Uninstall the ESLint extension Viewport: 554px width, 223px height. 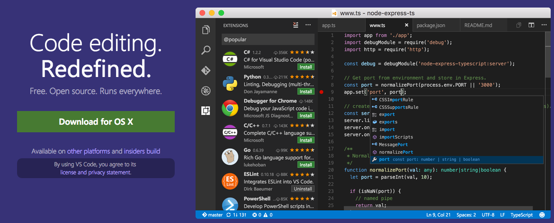point(303,189)
